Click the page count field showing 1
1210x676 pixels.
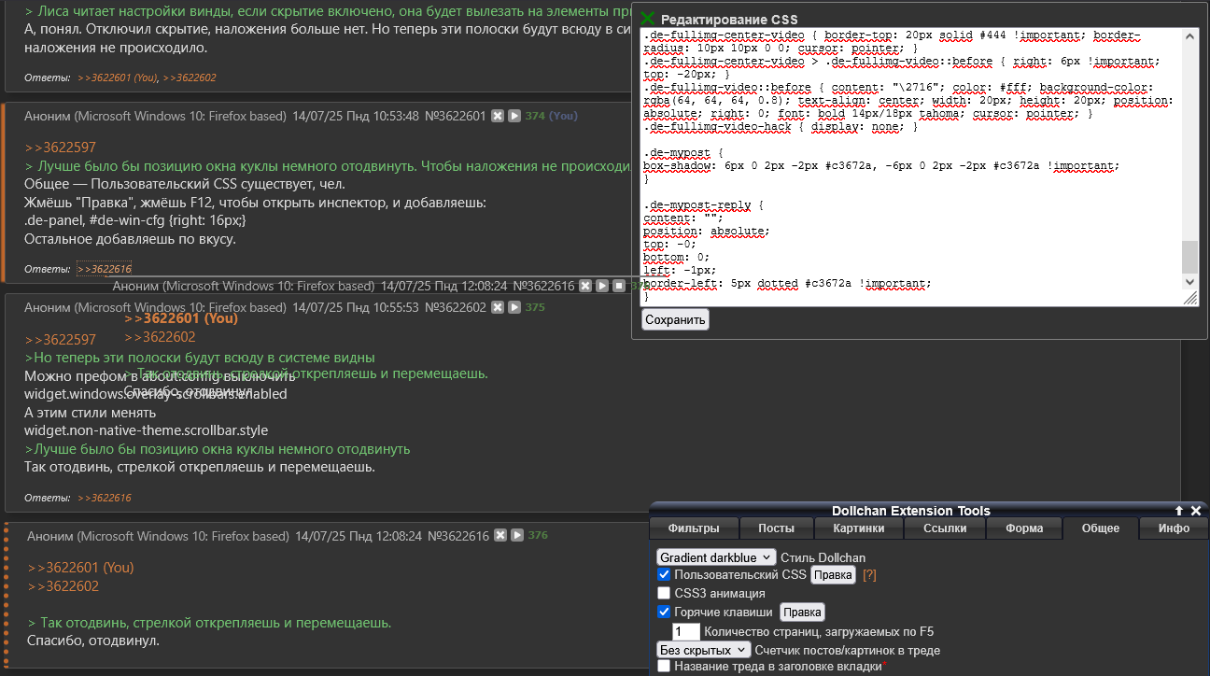(x=686, y=631)
